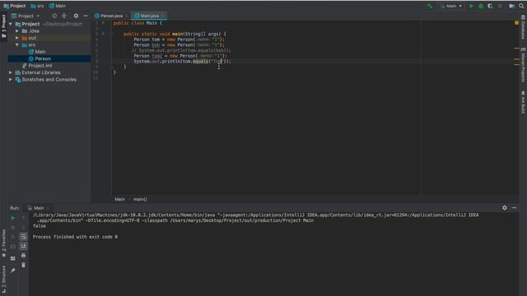Expand Scratches and Consoles node

[x=11, y=80]
